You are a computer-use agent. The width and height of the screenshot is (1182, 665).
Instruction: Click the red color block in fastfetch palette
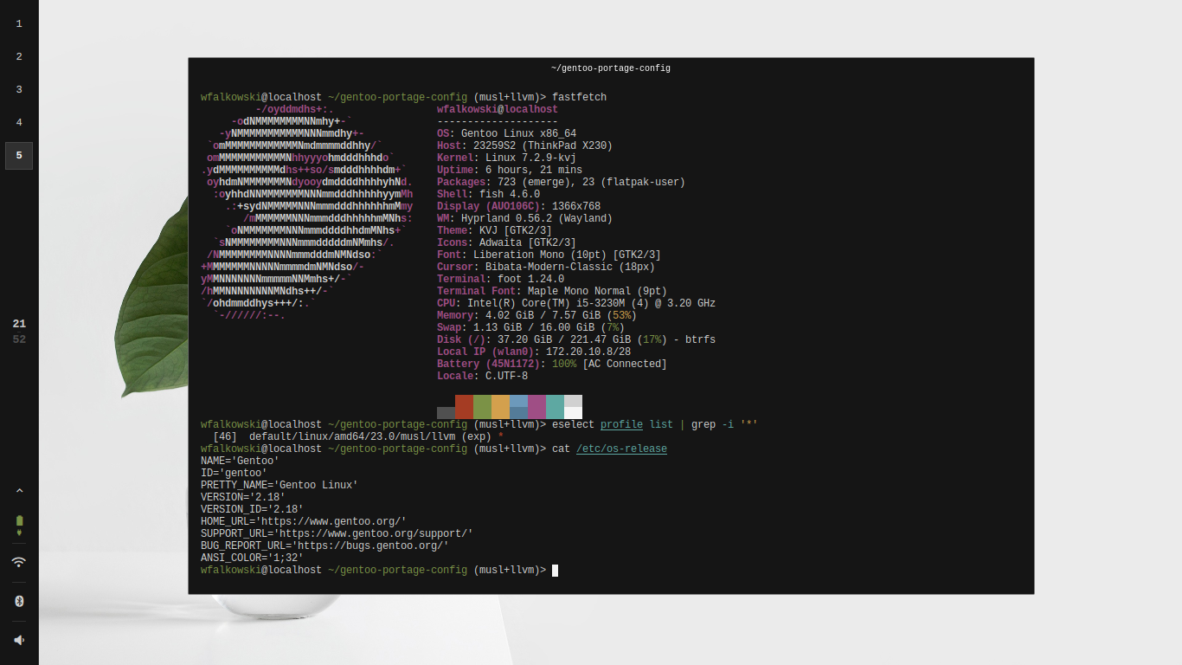tap(464, 407)
